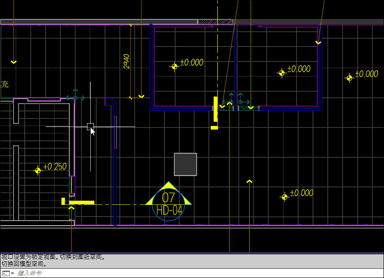Select the 2940 dimension text

[126, 61]
